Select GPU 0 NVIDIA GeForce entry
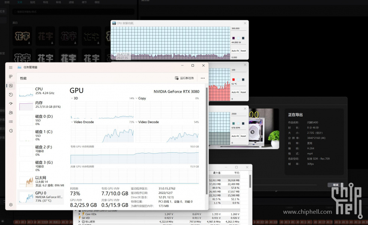This screenshot has height=225, width=368. coord(41,197)
